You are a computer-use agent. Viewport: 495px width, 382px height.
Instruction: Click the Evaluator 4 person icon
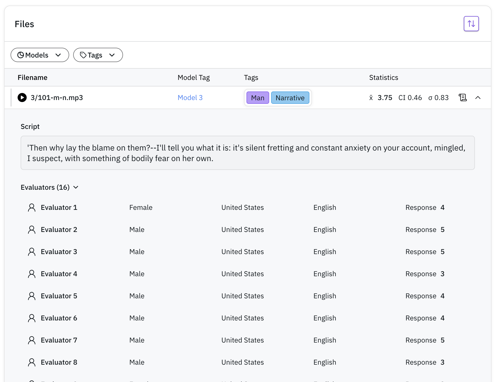point(32,274)
